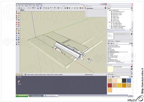Open the Camera menu

[x=26, y=6]
